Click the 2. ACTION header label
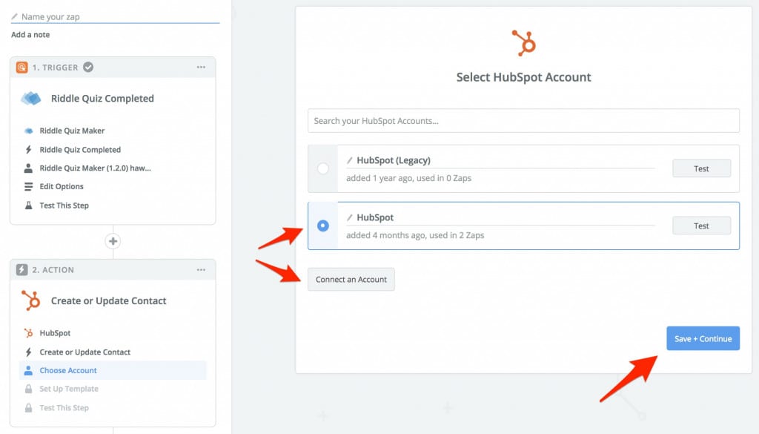 (53, 270)
